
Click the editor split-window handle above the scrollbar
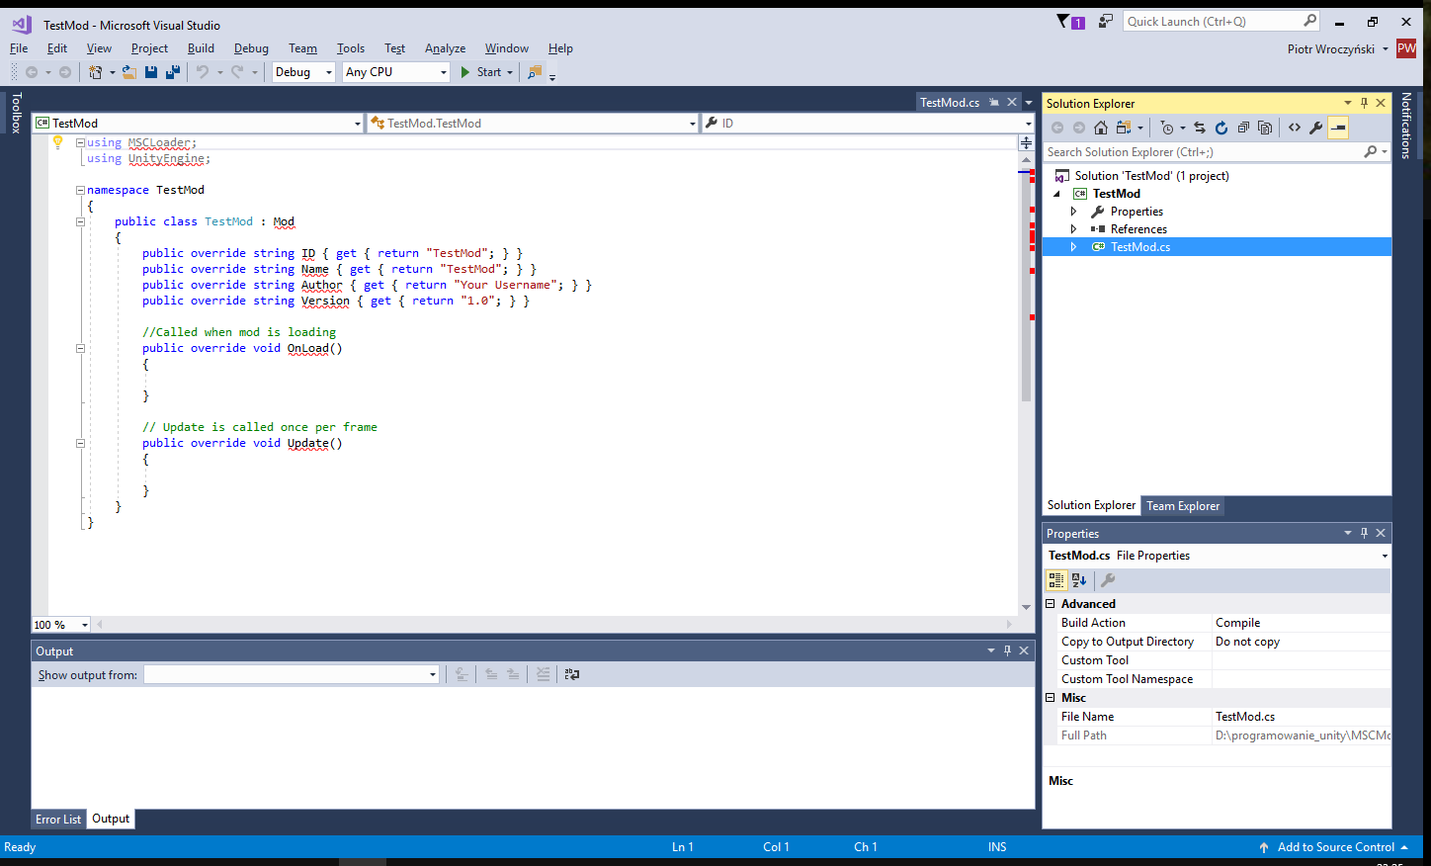tap(1026, 143)
